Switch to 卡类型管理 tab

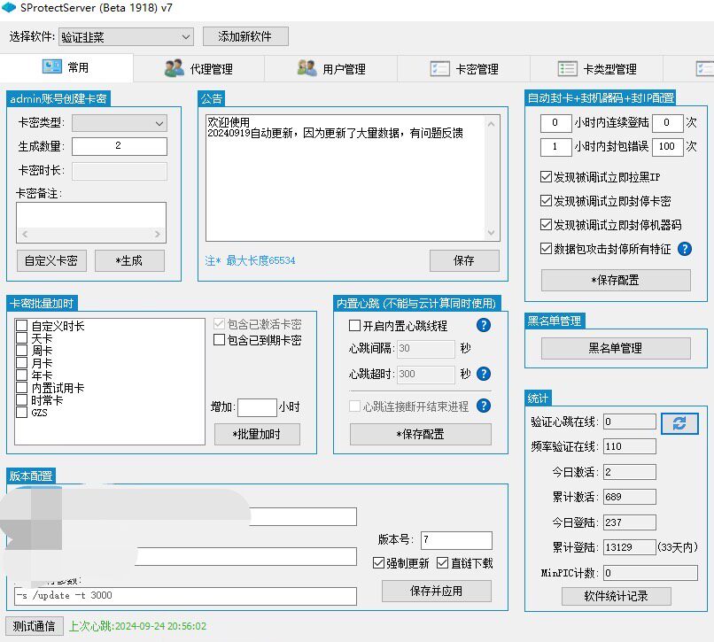click(x=596, y=69)
